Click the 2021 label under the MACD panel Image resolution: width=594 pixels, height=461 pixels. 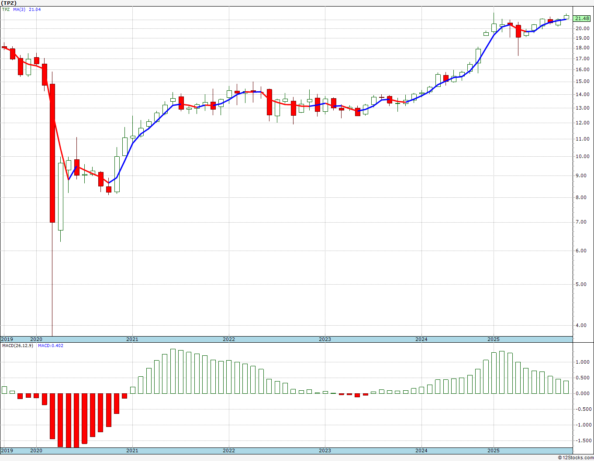click(x=132, y=451)
